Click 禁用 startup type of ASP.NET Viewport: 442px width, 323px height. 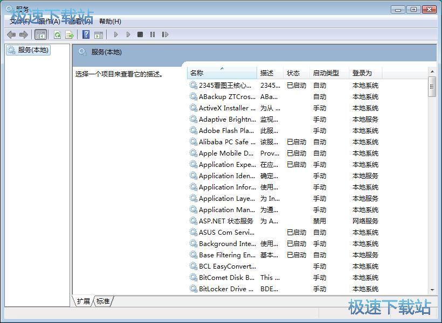click(x=320, y=221)
